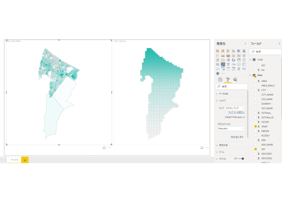Screen dimensions: 282x202
Task: Open the プロジェクション Mercator dropdown
Action: tap(231, 129)
